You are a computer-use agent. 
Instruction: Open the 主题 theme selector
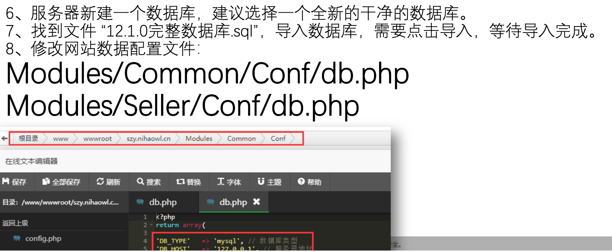click(x=270, y=182)
